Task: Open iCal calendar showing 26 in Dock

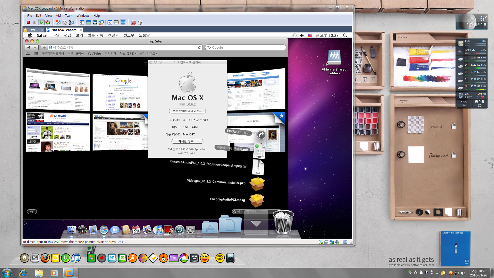Action: [136, 230]
